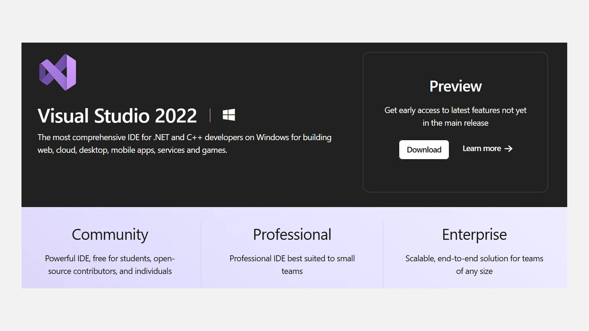Image resolution: width=589 pixels, height=331 pixels.
Task: Open the Learn more link
Action: pos(482,149)
